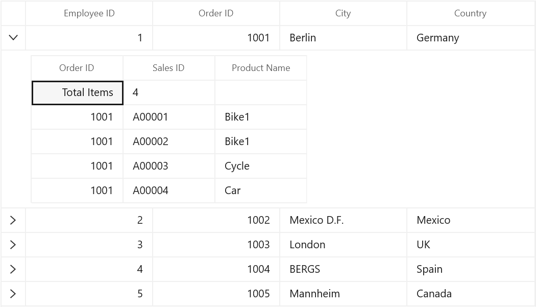Select the Mexico country cell
Image resolution: width=536 pixels, height=307 pixels.
(x=471, y=220)
